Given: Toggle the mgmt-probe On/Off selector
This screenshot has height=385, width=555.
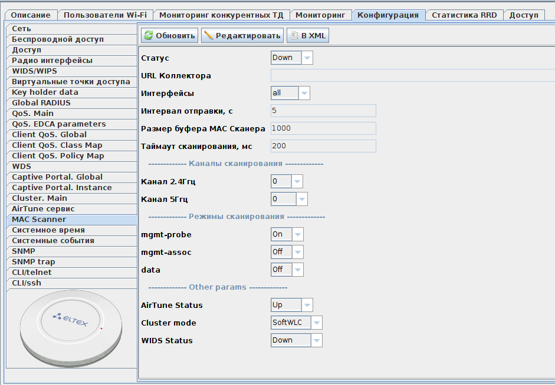Looking at the screenshot, I should (x=287, y=234).
